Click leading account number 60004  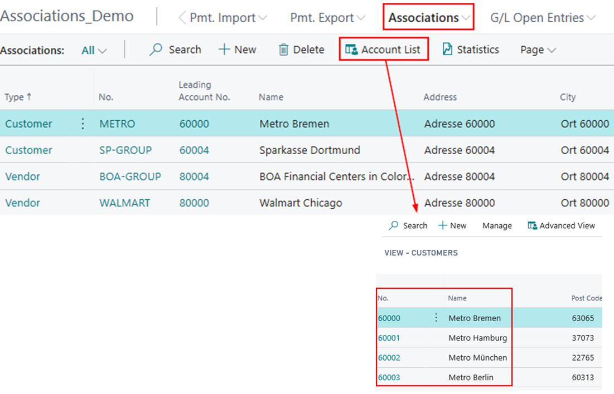click(194, 150)
